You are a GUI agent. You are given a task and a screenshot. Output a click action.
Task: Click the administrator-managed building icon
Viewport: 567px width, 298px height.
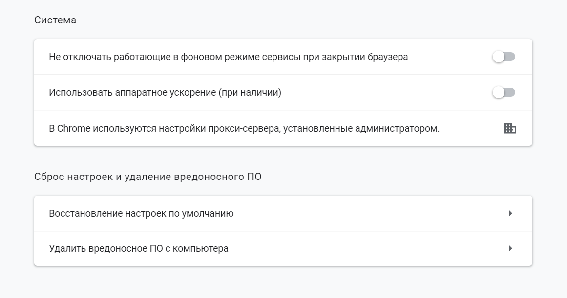pos(510,128)
